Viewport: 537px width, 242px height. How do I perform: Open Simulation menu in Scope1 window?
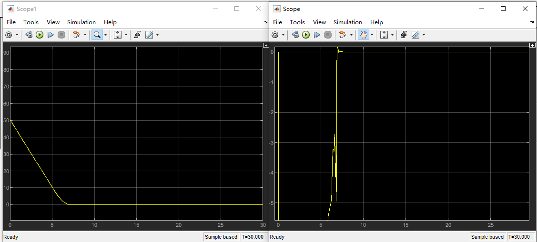(x=81, y=22)
